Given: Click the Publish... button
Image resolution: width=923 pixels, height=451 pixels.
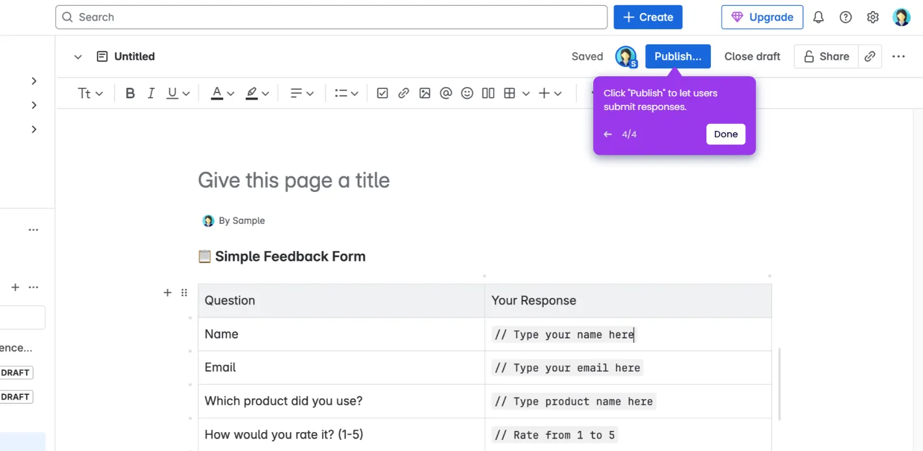Looking at the screenshot, I should tap(678, 57).
